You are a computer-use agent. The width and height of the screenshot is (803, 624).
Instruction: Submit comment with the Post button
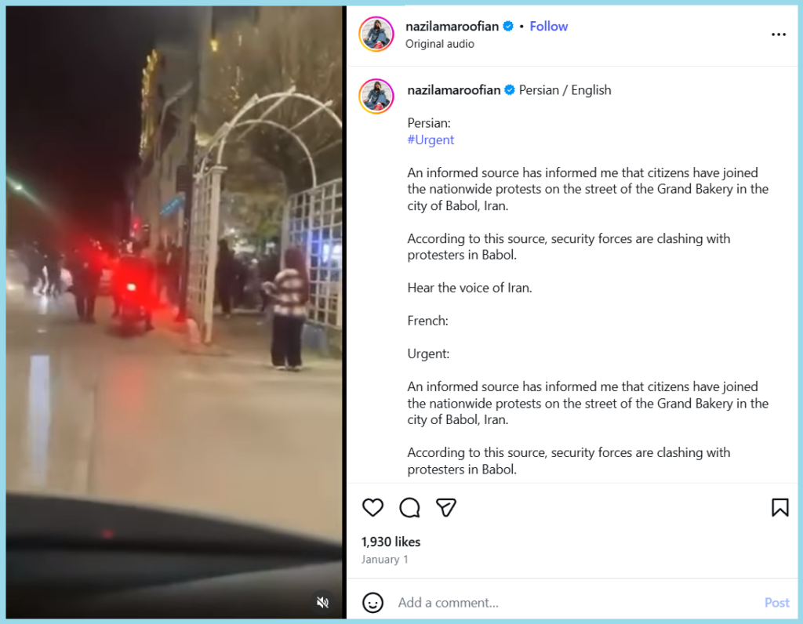pos(776,603)
